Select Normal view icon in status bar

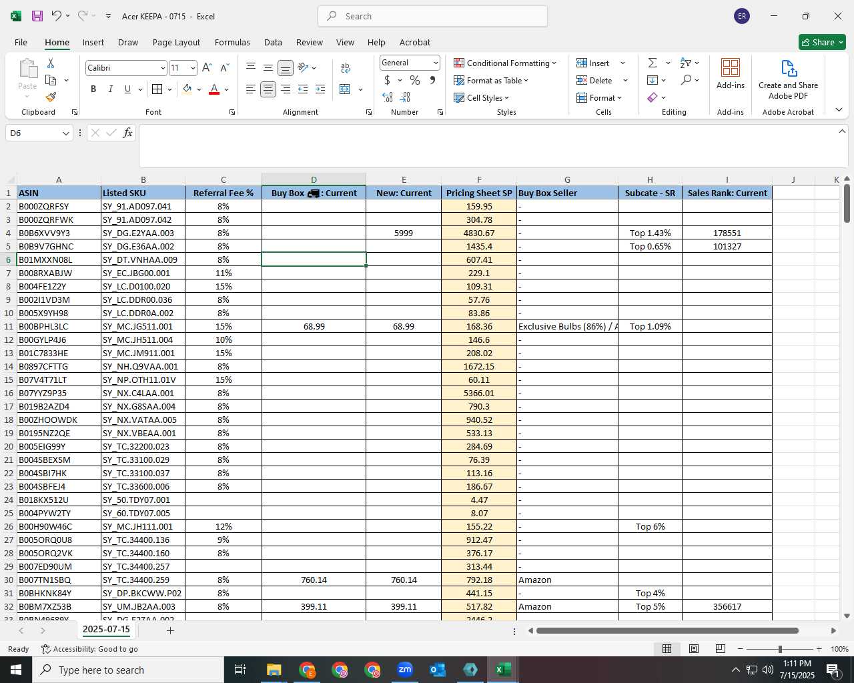pyautogui.click(x=667, y=649)
